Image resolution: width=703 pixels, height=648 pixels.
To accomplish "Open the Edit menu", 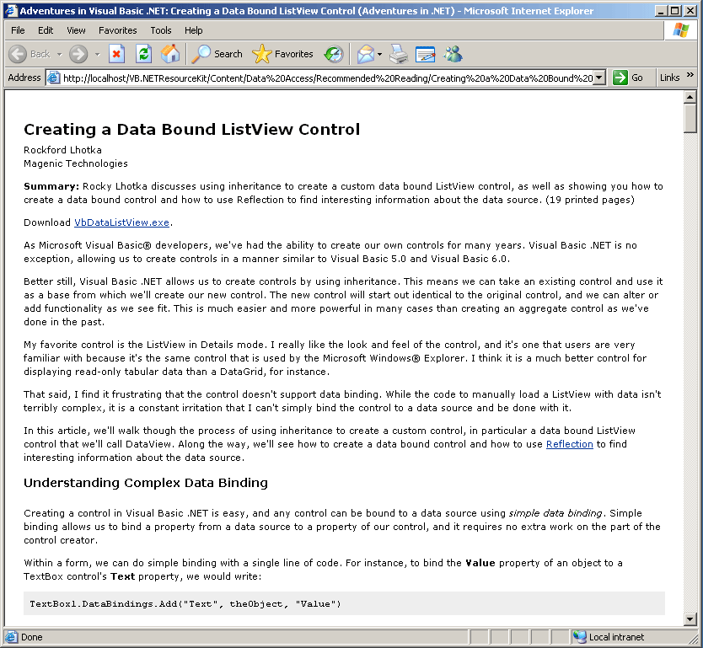I will pos(46,30).
